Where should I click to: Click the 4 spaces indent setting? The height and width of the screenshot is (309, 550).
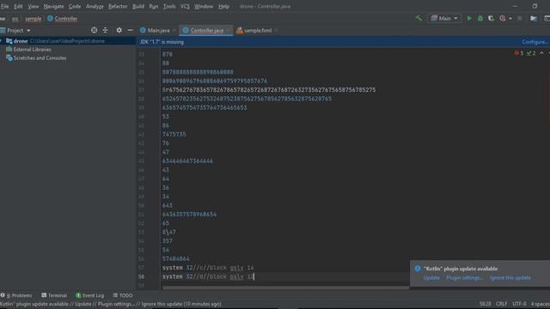[x=540, y=304]
